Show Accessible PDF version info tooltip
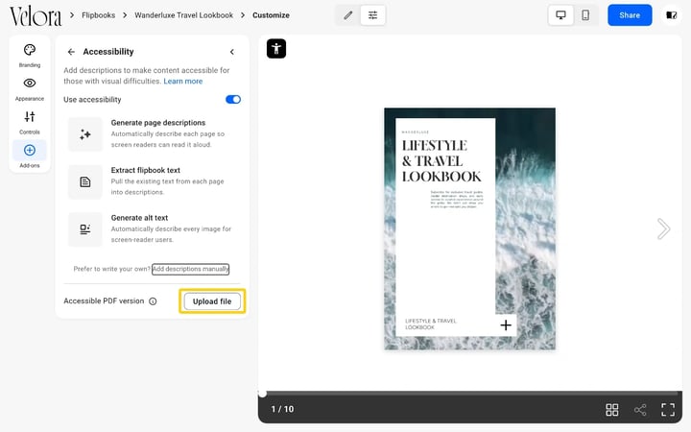This screenshot has width=691, height=432. [153, 301]
